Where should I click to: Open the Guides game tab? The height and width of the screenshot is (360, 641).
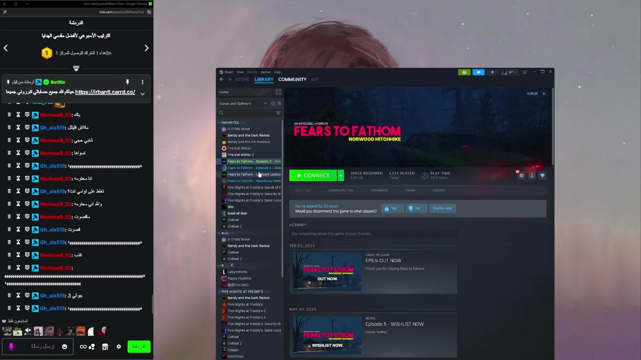tap(410, 190)
